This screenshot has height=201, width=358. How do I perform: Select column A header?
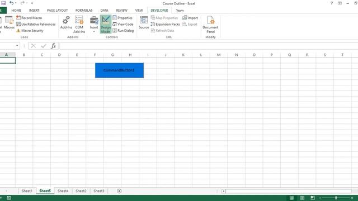point(6,55)
